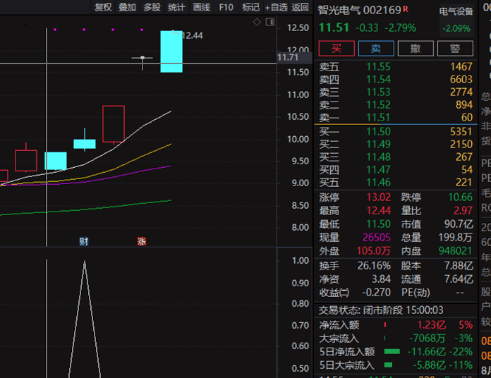Select 叠加 in the chart toolbar
The image size is (491, 378).
coord(128,7)
